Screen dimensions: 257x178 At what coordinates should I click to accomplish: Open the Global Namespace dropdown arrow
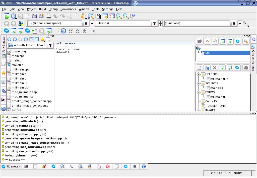[x=86, y=24]
